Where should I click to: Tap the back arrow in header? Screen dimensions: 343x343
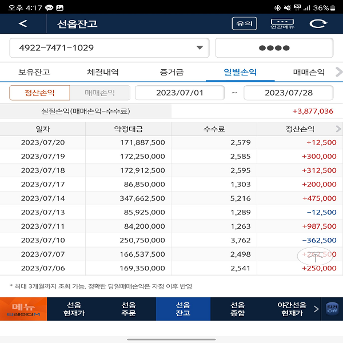(x=23, y=23)
